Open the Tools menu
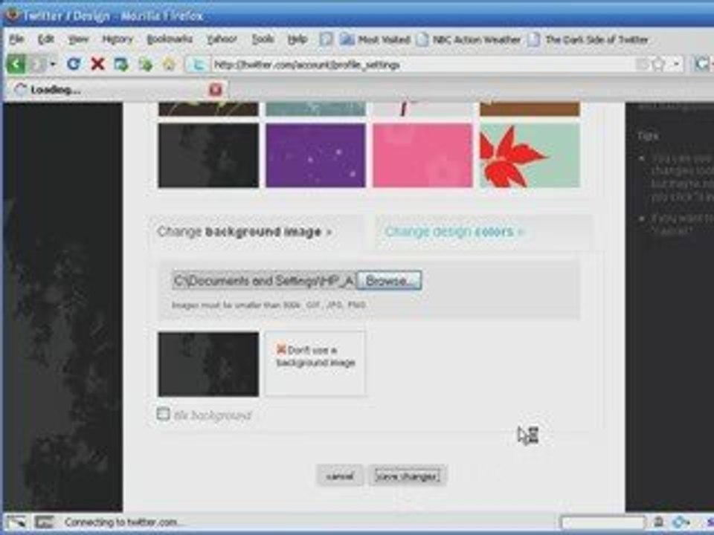Viewport: 714px width, 535px height. click(263, 39)
